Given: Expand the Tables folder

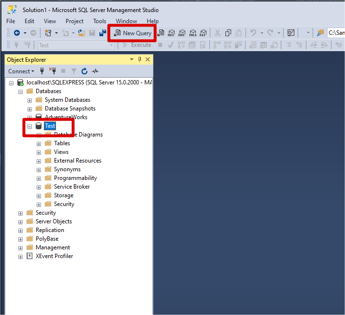Looking at the screenshot, I should 39,144.
